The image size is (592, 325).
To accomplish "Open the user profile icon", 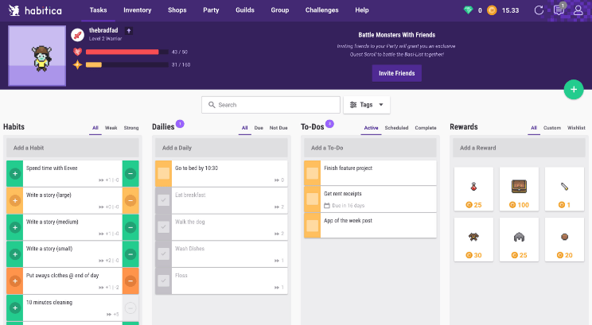I will tap(578, 10).
